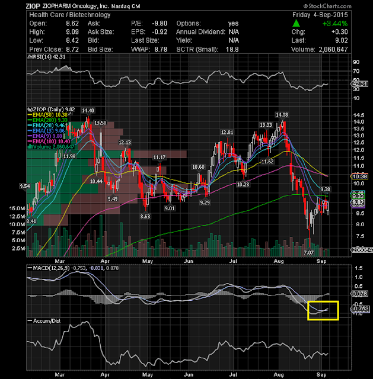Click the EMA(50) 10.38 legend entry
The width and height of the screenshot is (373, 379).
pos(47,114)
